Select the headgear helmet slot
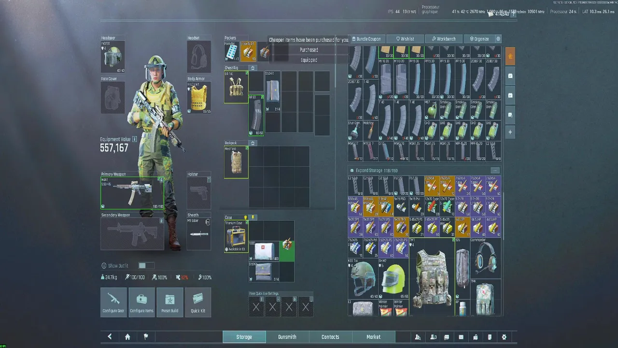This screenshot has height=348, width=618. coord(112,57)
